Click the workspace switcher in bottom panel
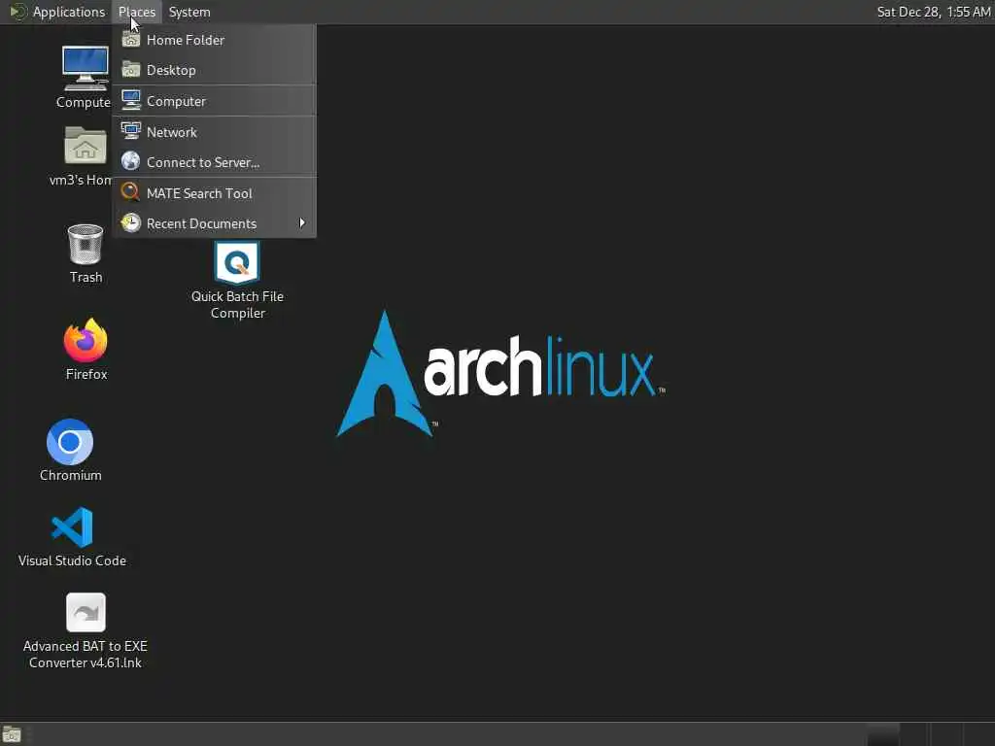995x746 pixels. [x=930, y=734]
